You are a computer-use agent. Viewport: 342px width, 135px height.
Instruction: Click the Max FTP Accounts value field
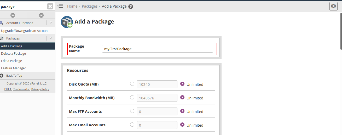pos(157,111)
